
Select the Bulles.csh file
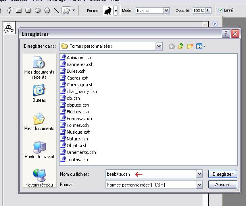(x=73, y=71)
